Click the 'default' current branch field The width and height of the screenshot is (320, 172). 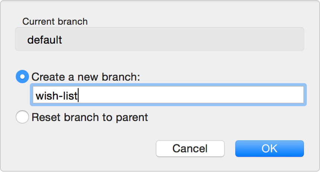(159, 40)
